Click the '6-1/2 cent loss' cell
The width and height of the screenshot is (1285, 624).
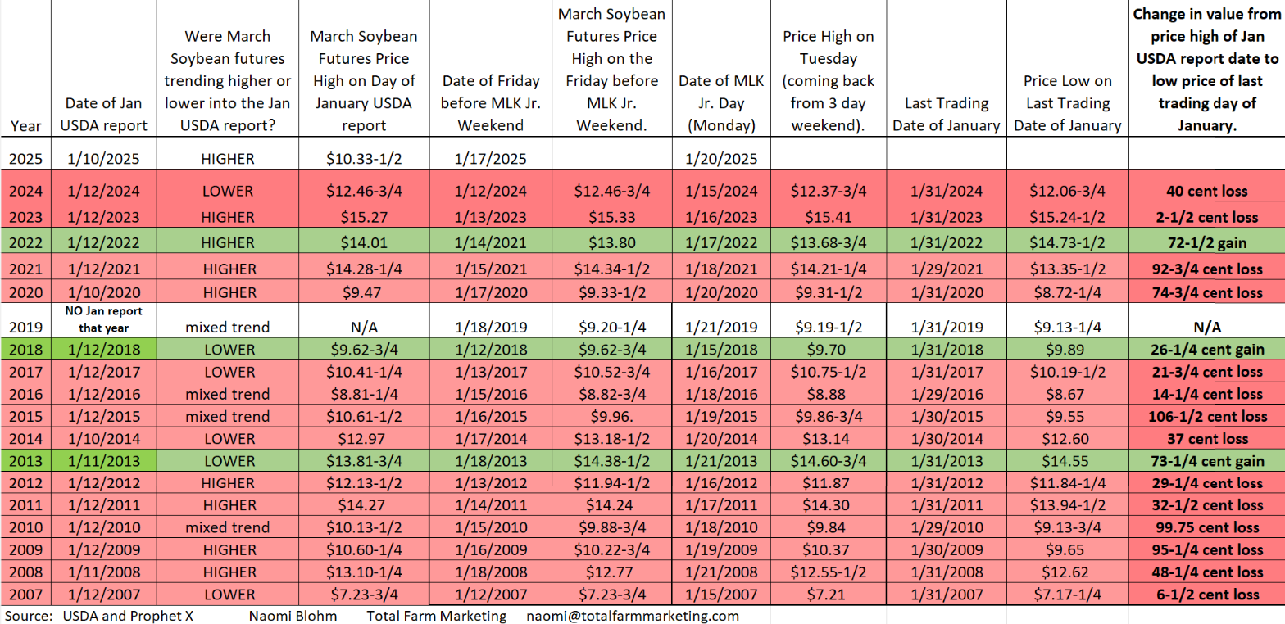coord(1206,594)
